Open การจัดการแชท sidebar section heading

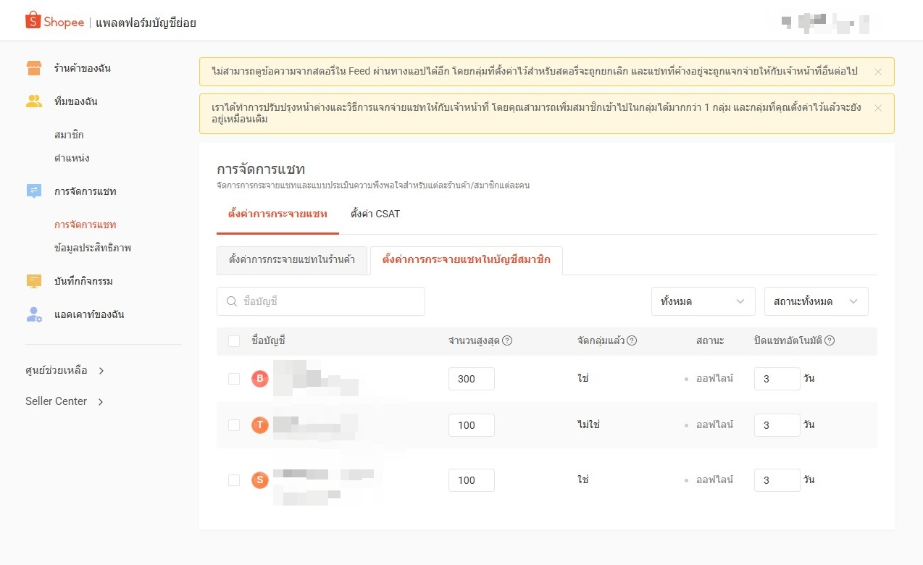tap(85, 192)
